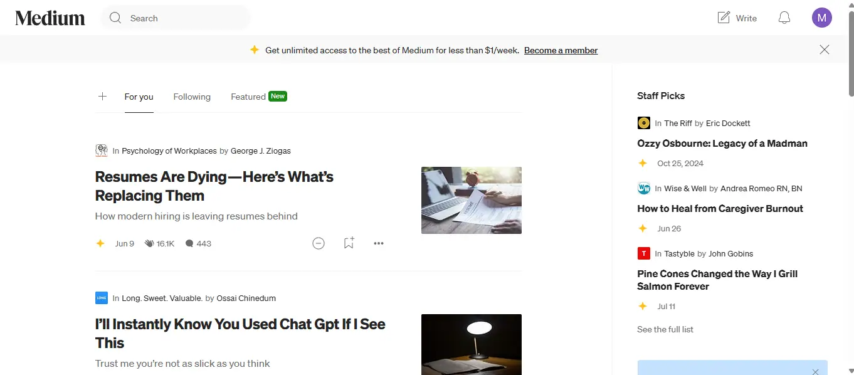854x375 pixels.
Task: Open Tastyble publication red icon
Action: (x=644, y=253)
